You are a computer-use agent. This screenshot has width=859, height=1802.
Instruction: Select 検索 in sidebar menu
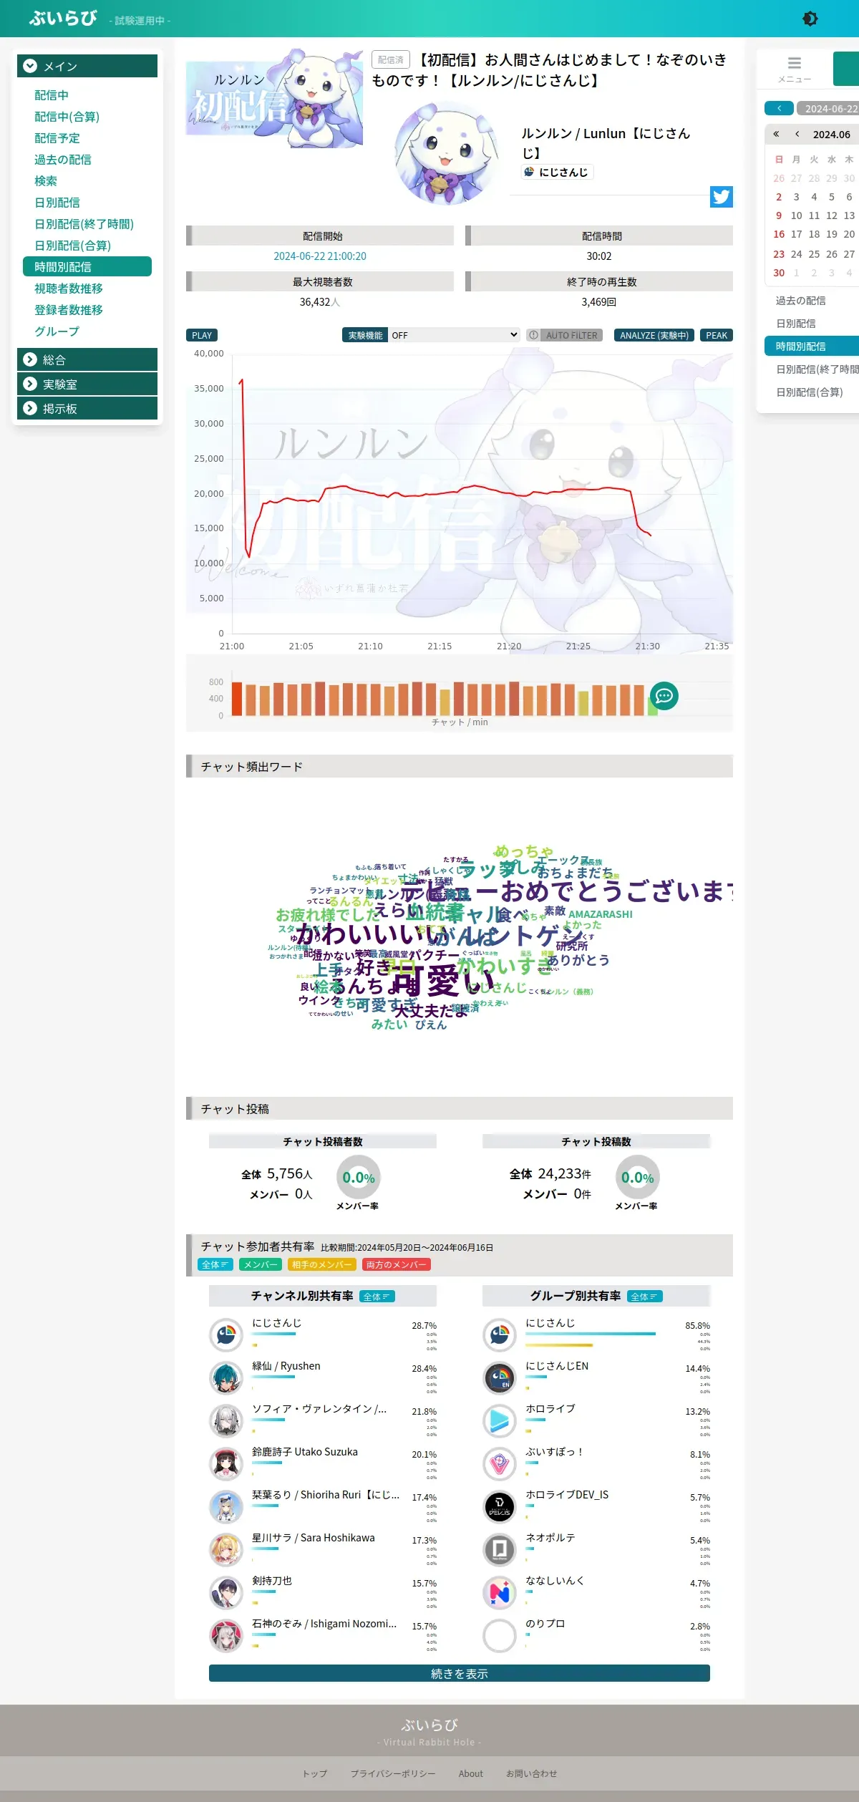[x=46, y=181]
